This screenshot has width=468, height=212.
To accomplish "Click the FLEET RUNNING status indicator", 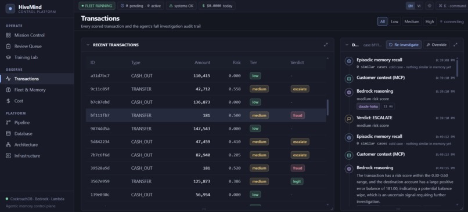I will pyautogui.click(x=97, y=6).
